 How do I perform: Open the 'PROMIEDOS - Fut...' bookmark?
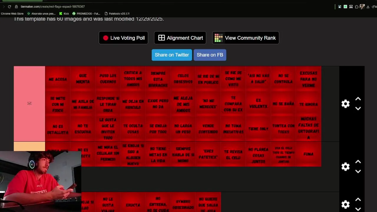(86, 14)
